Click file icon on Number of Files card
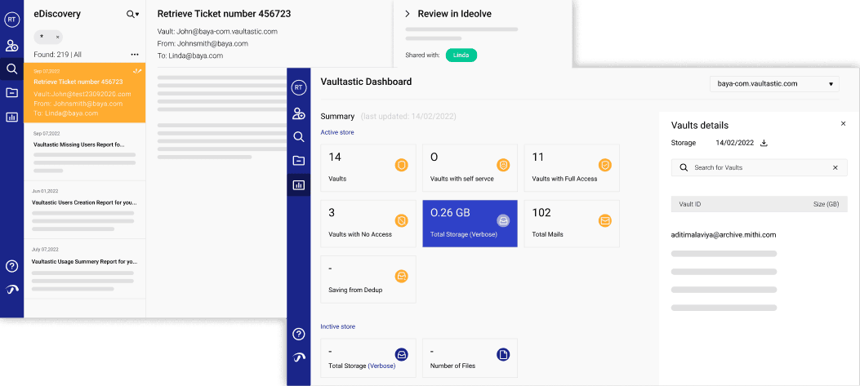 (x=503, y=355)
